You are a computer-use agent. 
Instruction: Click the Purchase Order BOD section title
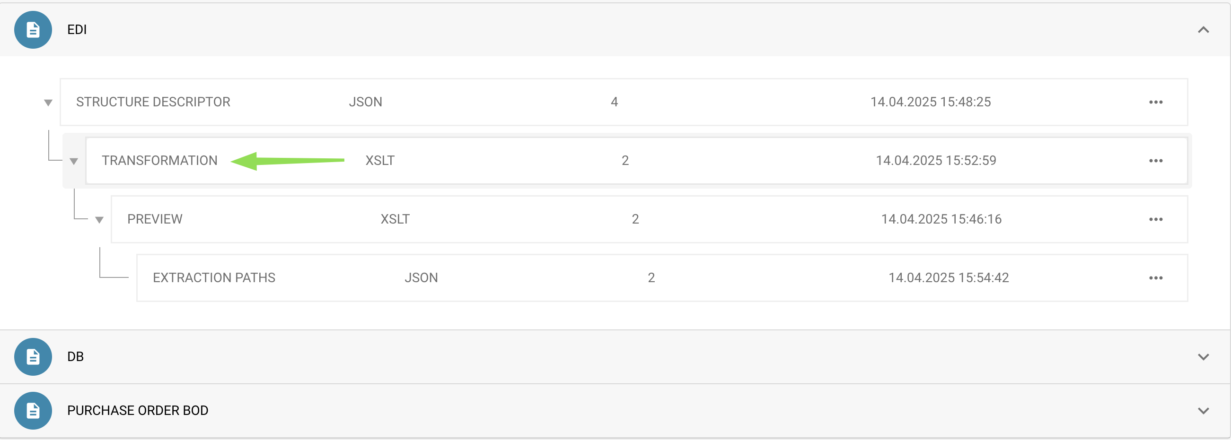[138, 411]
